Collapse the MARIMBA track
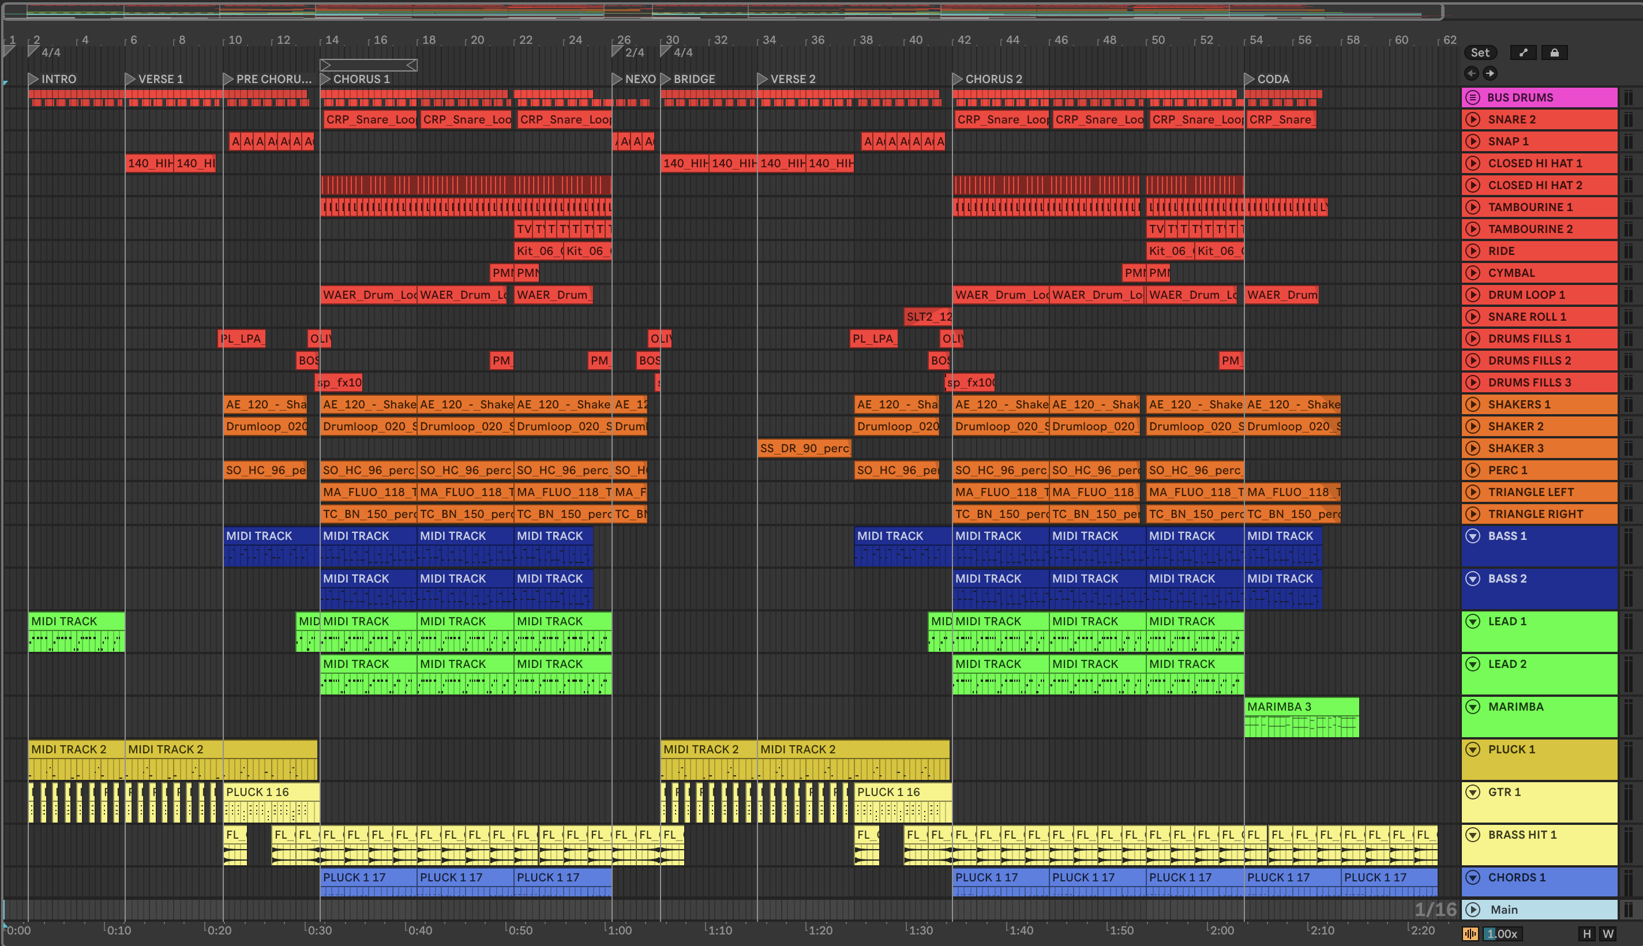The height and width of the screenshot is (946, 1643). pyautogui.click(x=1473, y=707)
